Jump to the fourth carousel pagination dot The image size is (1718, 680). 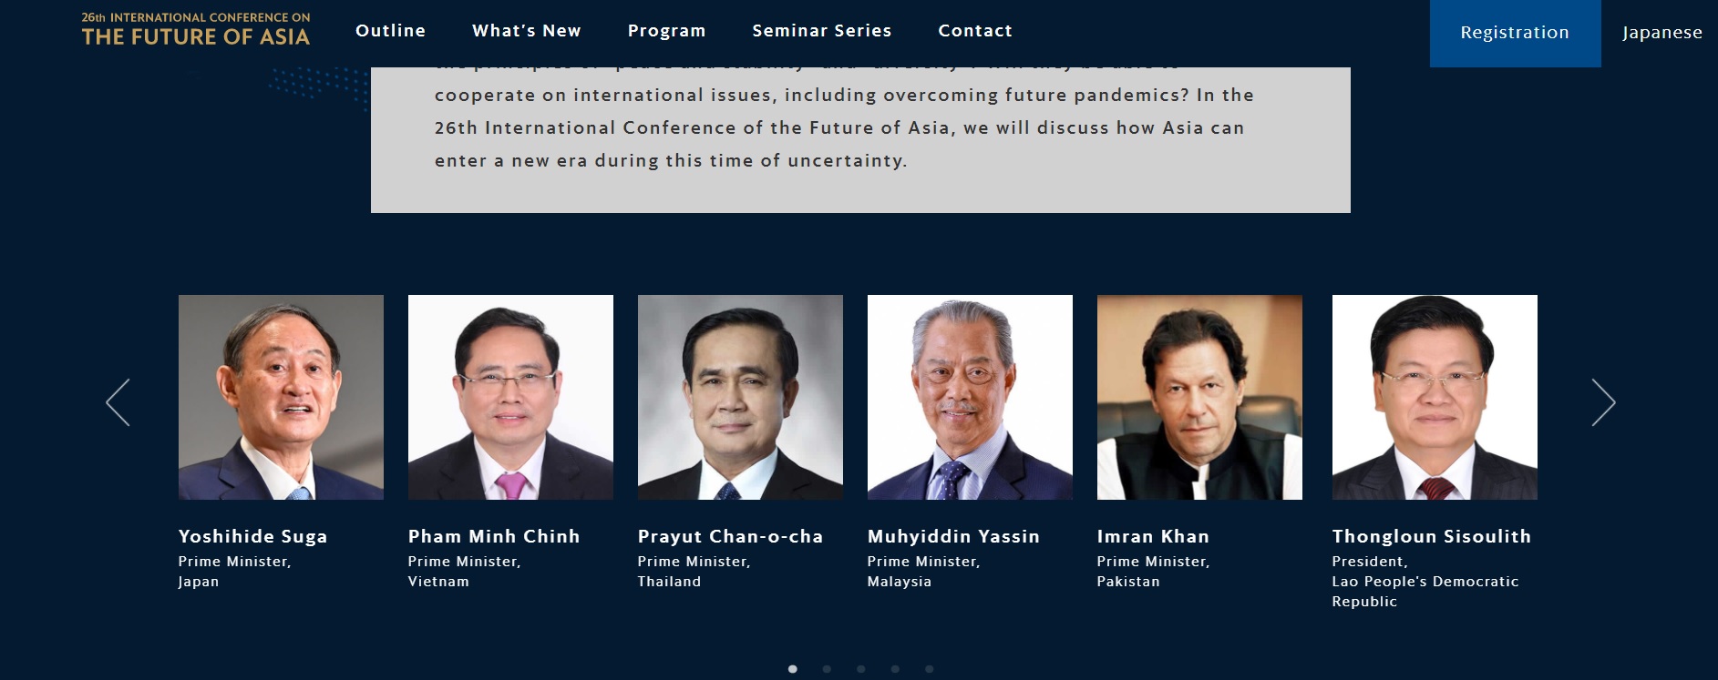pyautogui.click(x=895, y=669)
